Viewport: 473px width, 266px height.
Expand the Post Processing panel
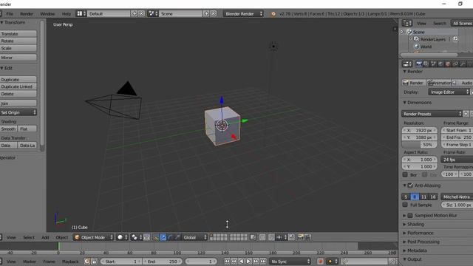coord(423,242)
